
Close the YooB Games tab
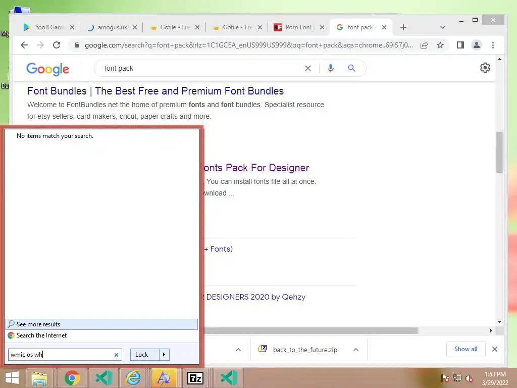(x=72, y=27)
